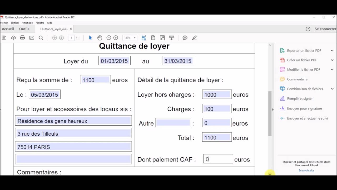Print the document using printer icon

[22, 38]
